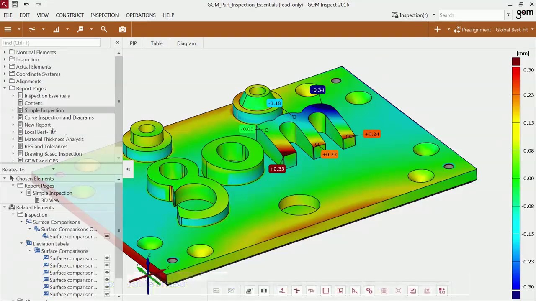Click the redo arrow icon
Viewport: 536px width, 301px height.
[x=39, y=4]
